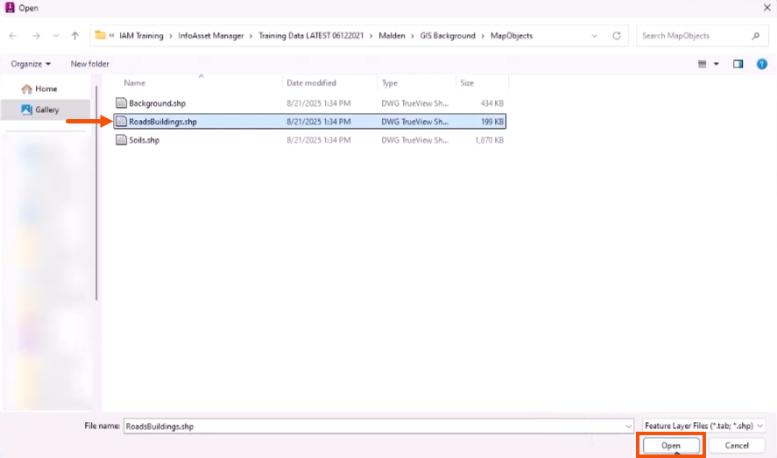Click the folder icon in address bar

100,35
